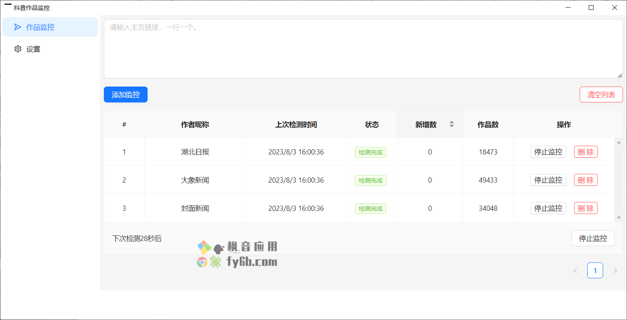The image size is (627, 320).
Task: Click the detection time in 封面新闻 row
Action: pos(296,208)
